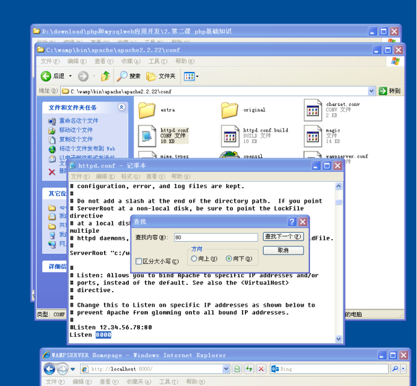Click the IE Back arrow button

point(49,369)
